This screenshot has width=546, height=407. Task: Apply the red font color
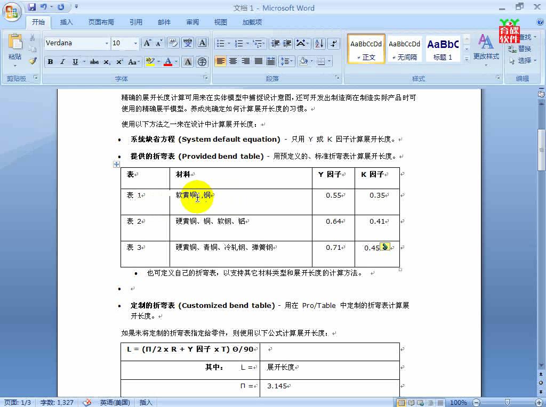pos(168,62)
